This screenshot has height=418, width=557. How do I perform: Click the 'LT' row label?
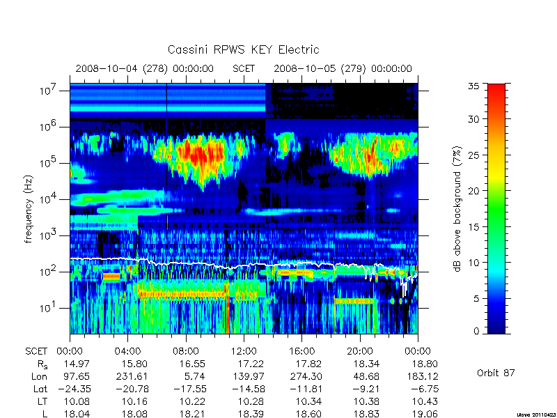click(x=42, y=401)
